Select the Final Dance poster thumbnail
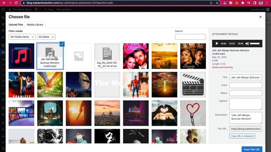The image size is (271, 152). click(136, 56)
